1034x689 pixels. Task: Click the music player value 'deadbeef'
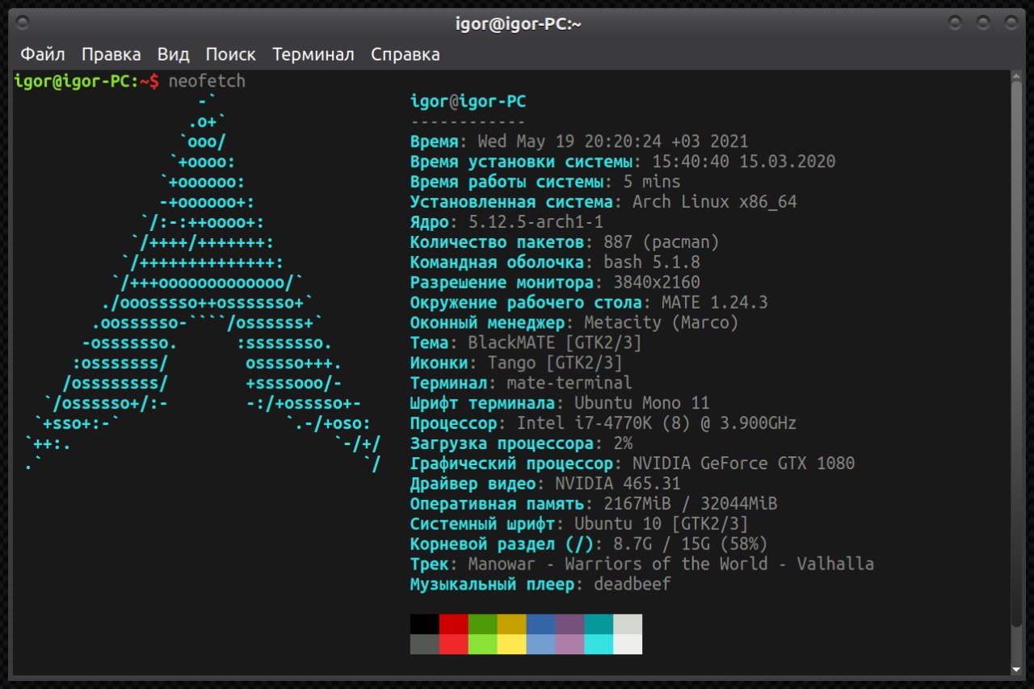tap(633, 584)
